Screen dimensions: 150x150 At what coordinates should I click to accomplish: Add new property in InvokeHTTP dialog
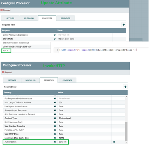(125, 87)
